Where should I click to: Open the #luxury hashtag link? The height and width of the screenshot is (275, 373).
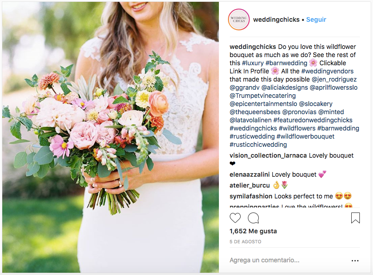coord(252,63)
